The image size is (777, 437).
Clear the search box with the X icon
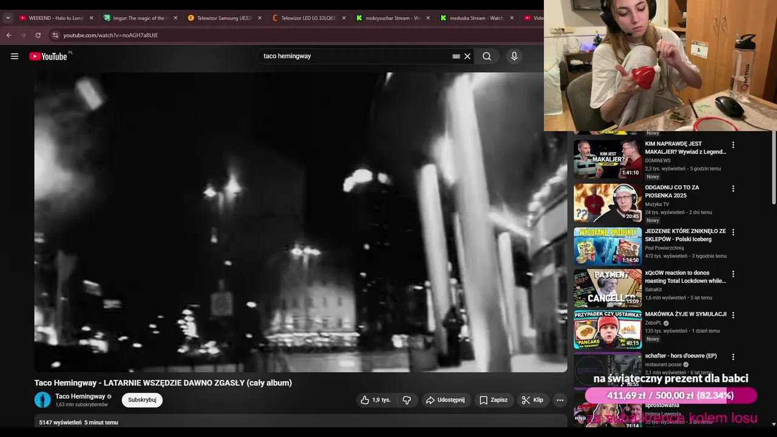467,56
